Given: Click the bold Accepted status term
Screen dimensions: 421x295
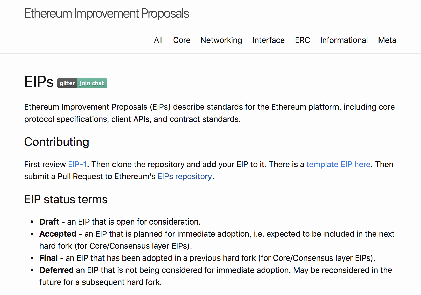Looking at the screenshot, I should (x=58, y=234).
